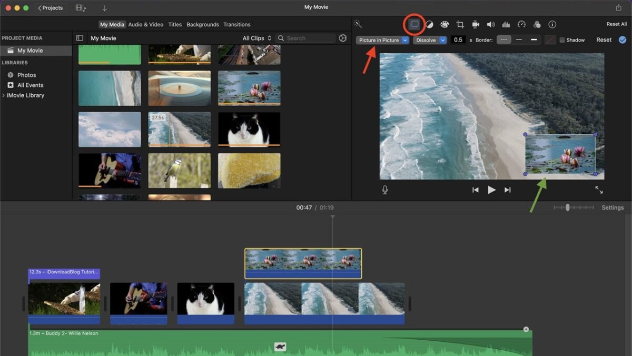The image size is (632, 356).
Task: Switch to the Titles tab
Action: (175, 25)
